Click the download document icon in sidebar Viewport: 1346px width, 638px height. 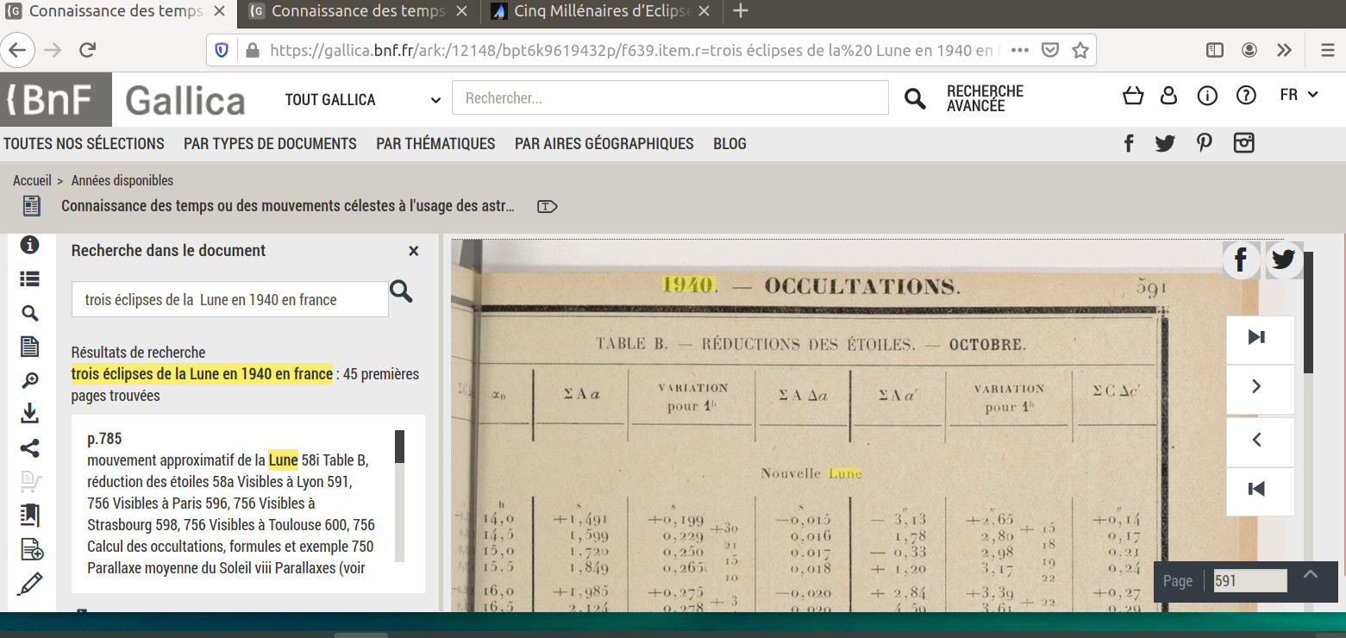click(x=29, y=414)
